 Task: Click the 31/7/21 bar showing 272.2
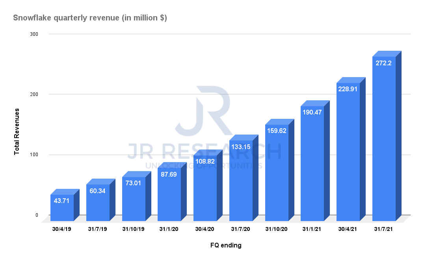(x=387, y=136)
